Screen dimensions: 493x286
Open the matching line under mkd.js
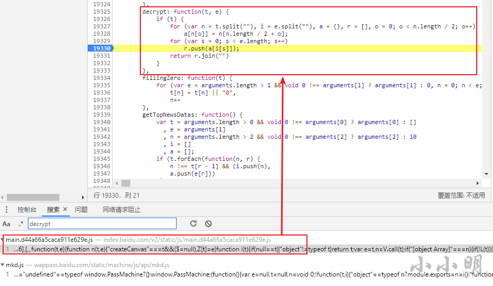point(246,274)
